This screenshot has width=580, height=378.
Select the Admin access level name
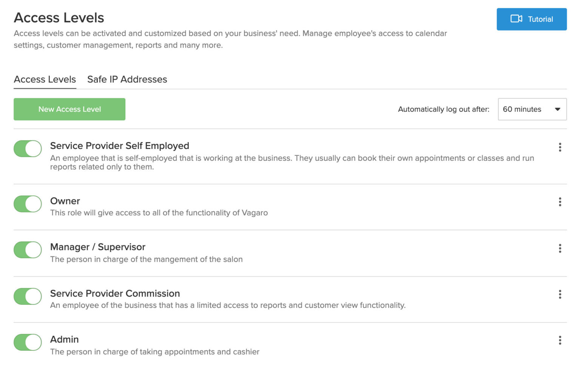(x=64, y=340)
